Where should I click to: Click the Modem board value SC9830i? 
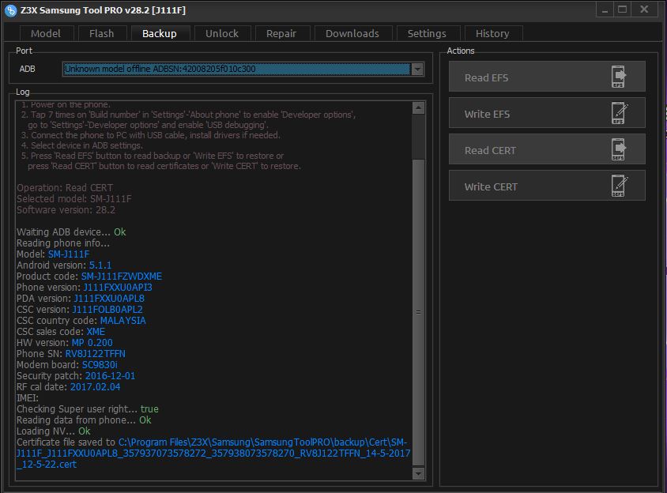pos(100,364)
